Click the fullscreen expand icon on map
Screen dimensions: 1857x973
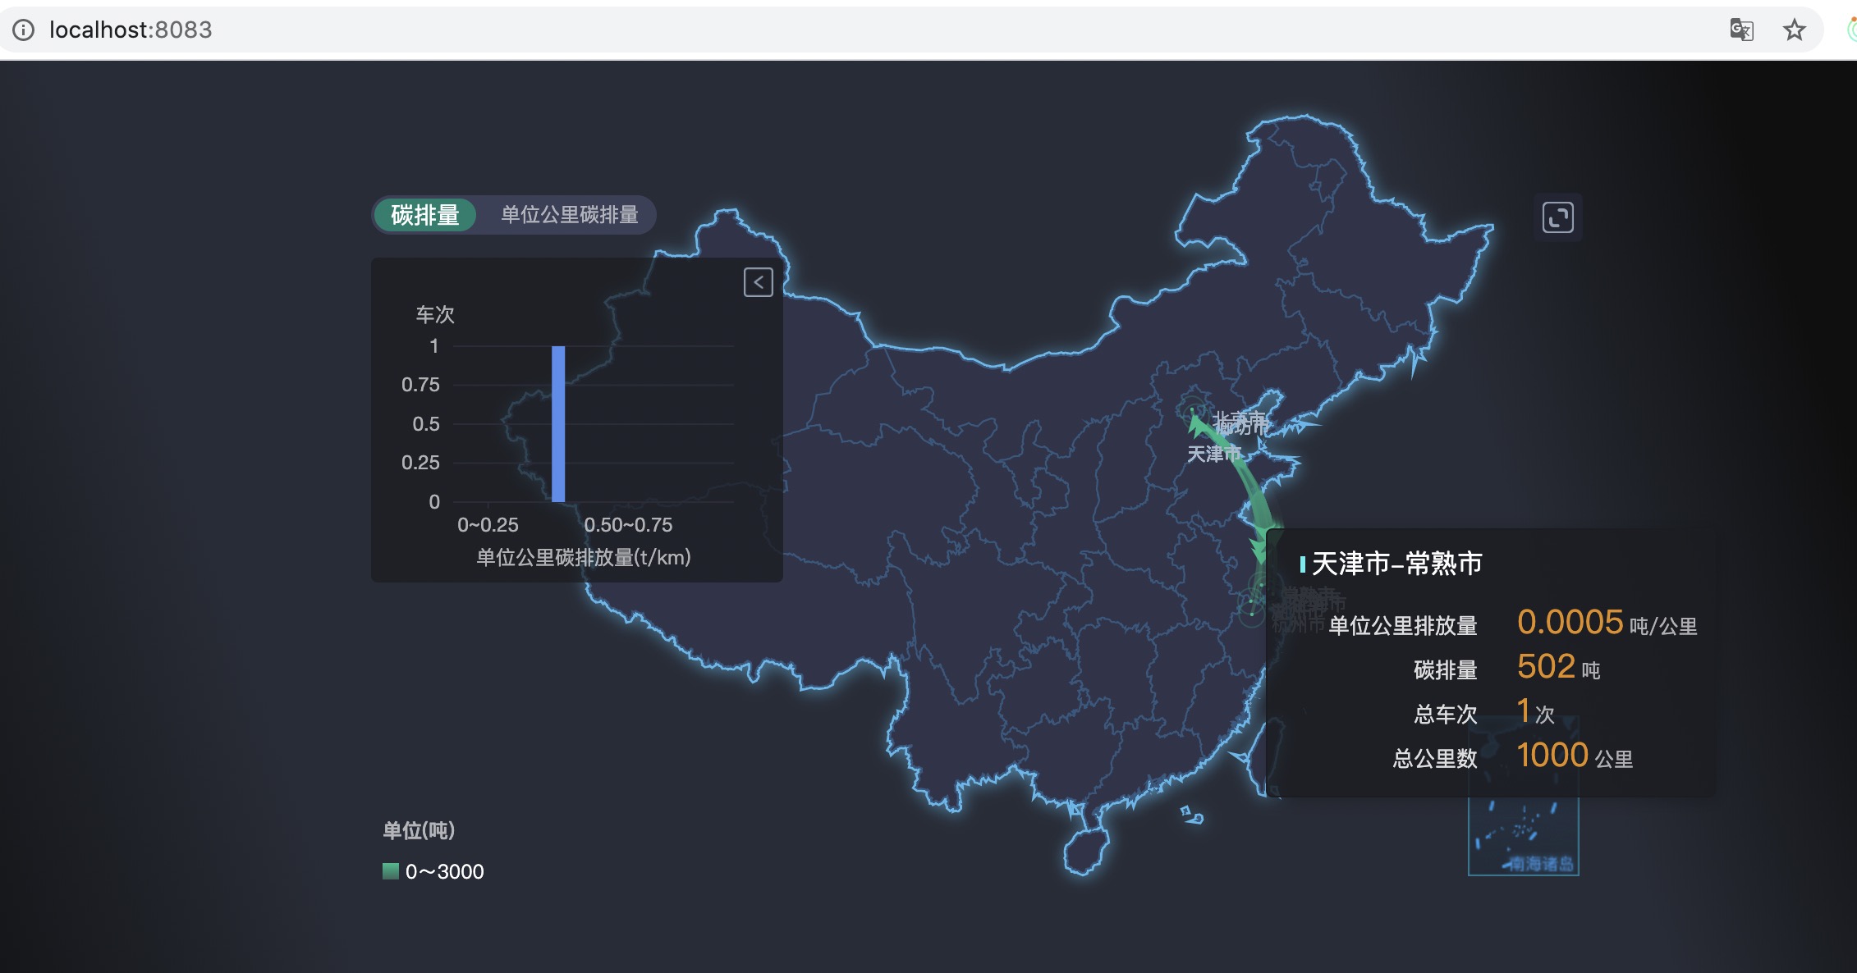(1557, 217)
